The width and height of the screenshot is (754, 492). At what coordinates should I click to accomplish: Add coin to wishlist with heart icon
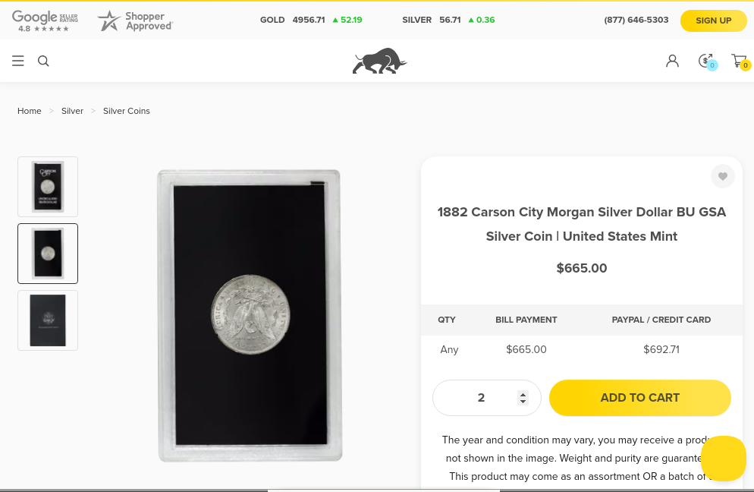click(723, 176)
